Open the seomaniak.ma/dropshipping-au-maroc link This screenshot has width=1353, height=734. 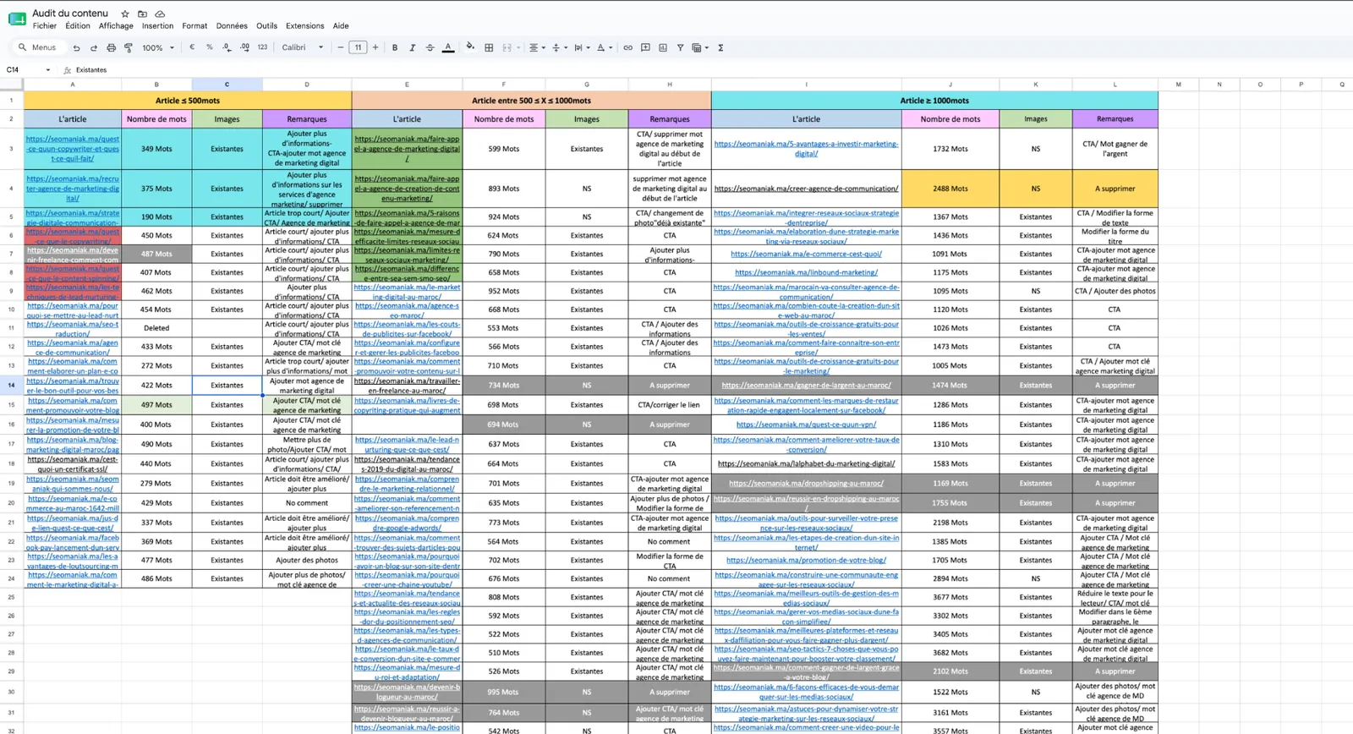point(806,484)
